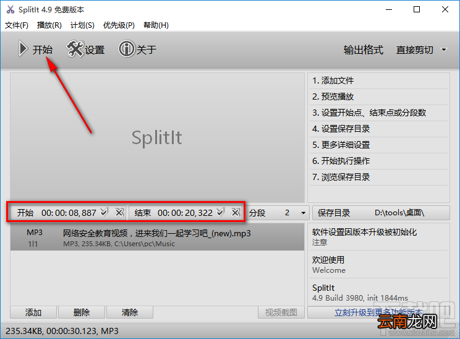Maximize the SplitIt window
The image size is (460, 339).
coord(417,10)
